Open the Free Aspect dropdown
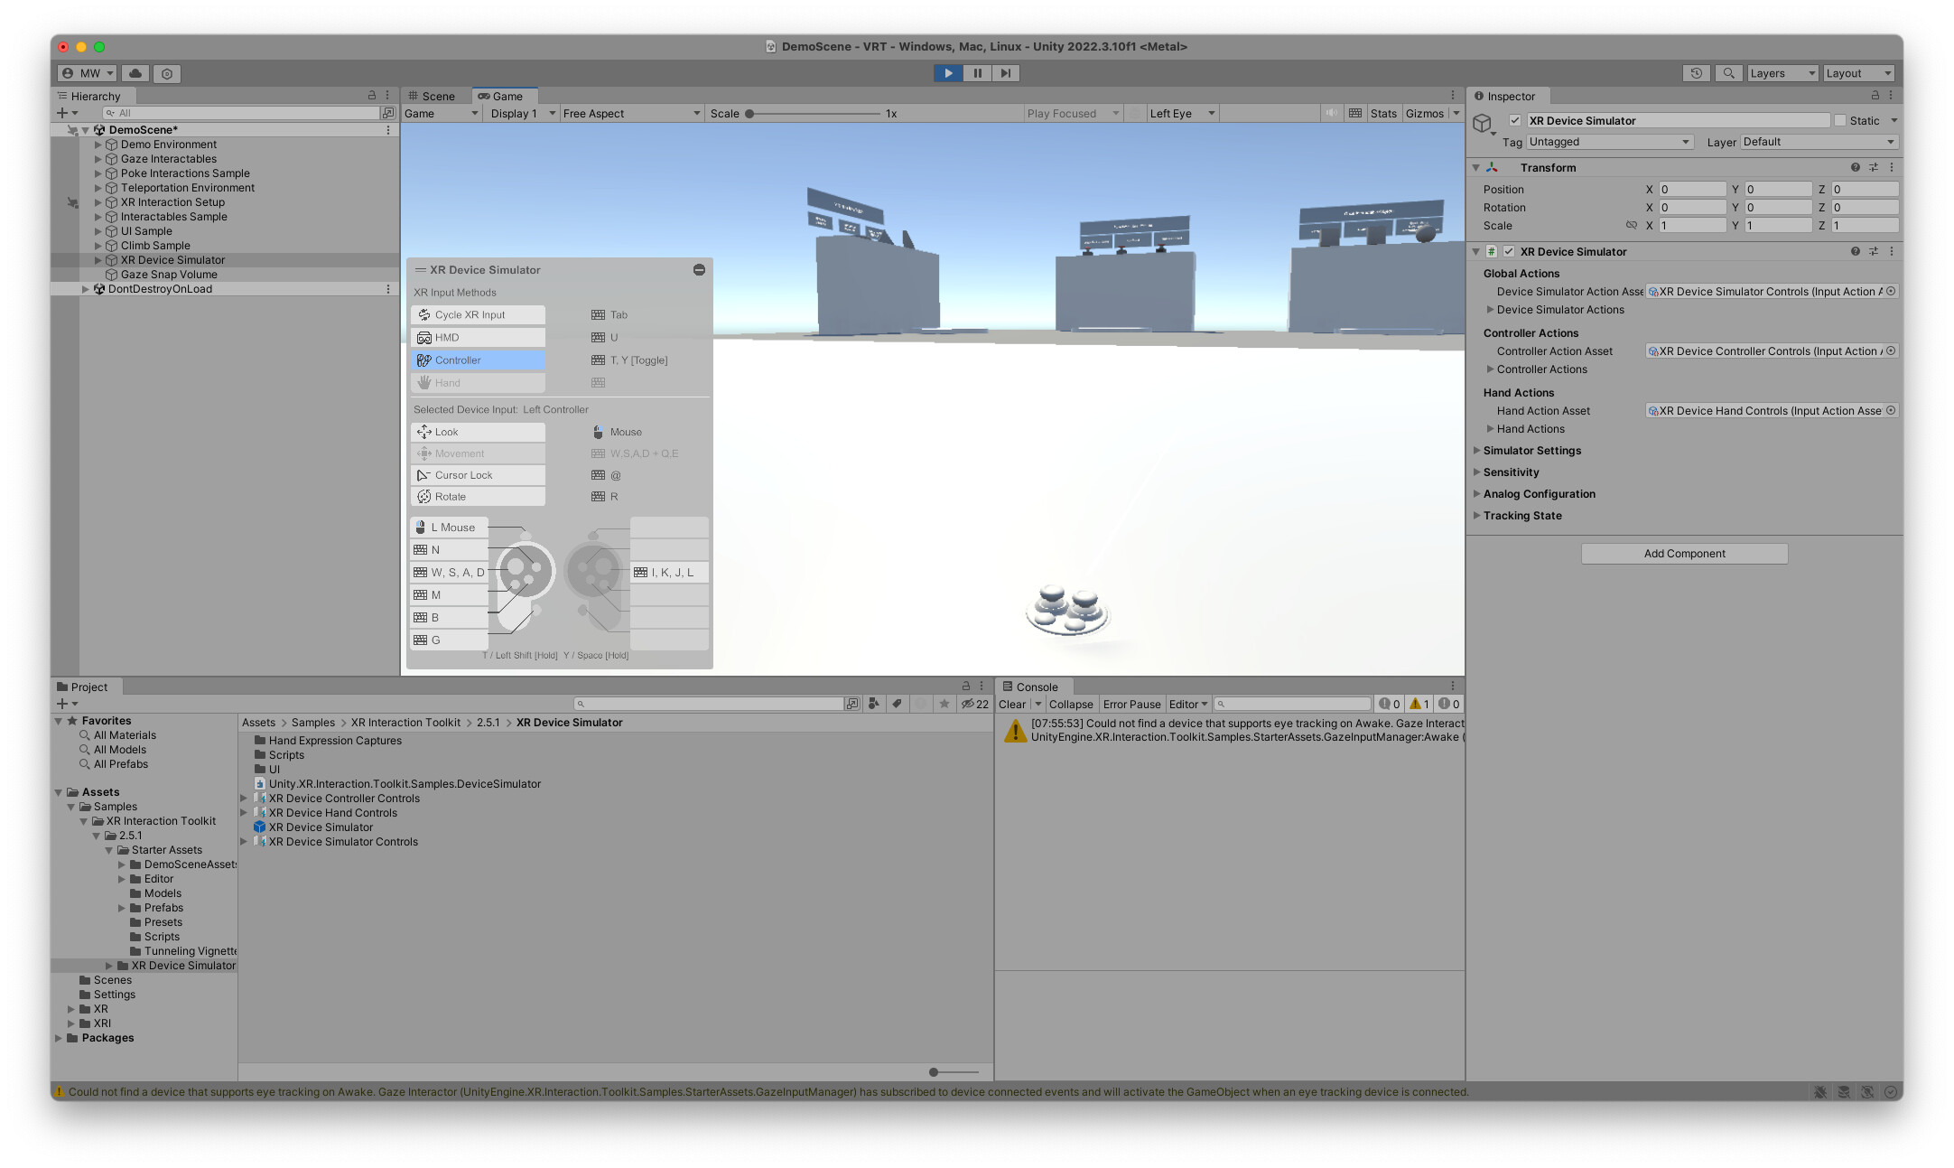 tap(629, 113)
